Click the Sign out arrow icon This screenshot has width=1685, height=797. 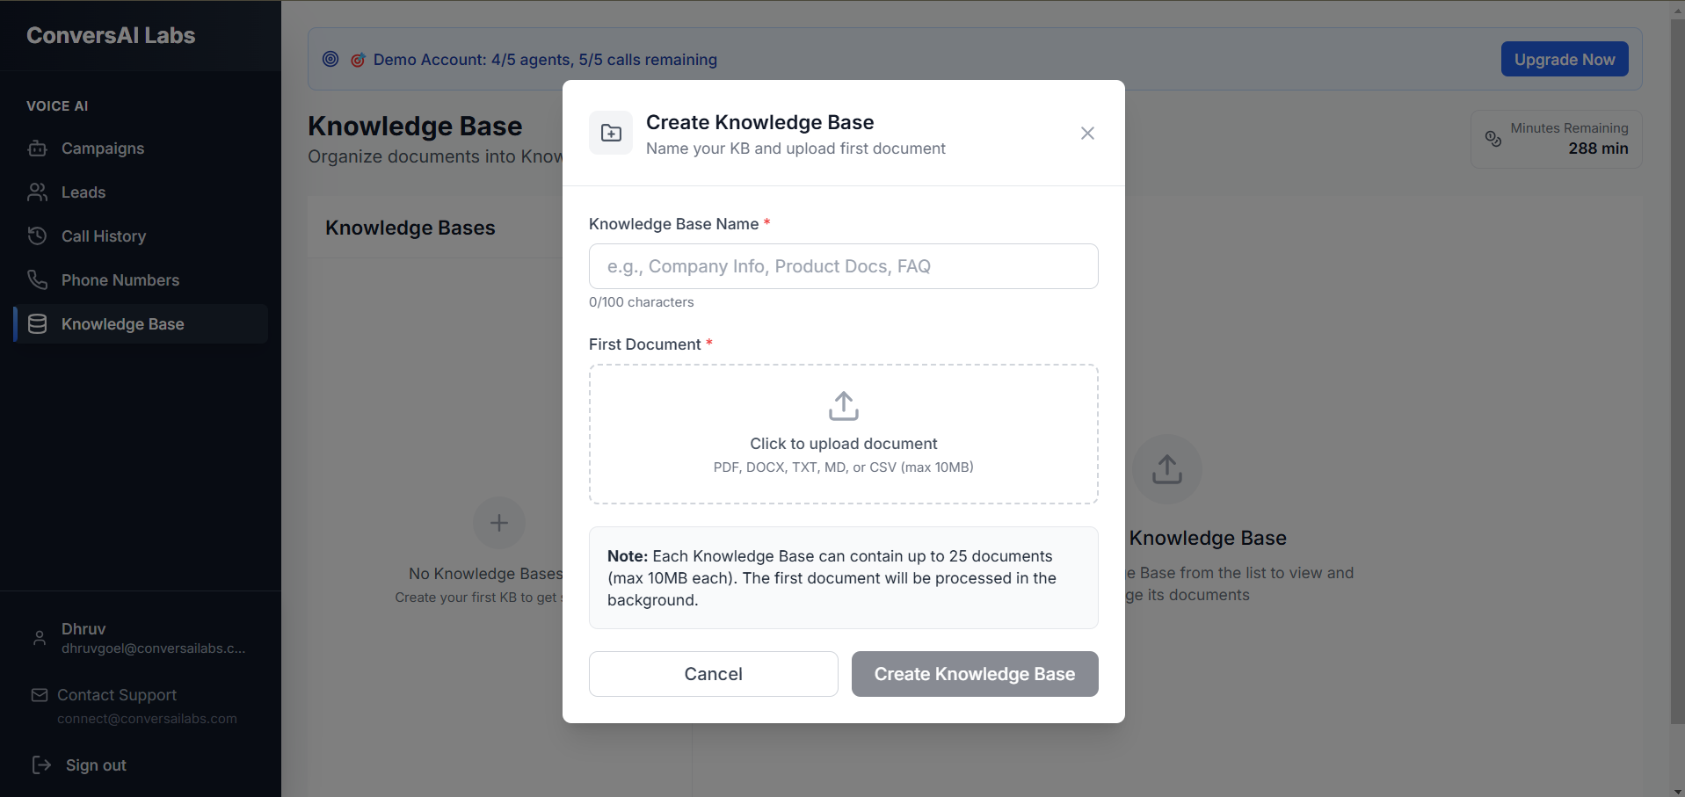(x=41, y=764)
